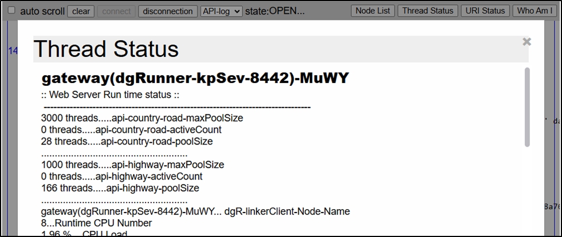562x237 pixels.
Task: Click the Who Am I button
Action: [535, 11]
